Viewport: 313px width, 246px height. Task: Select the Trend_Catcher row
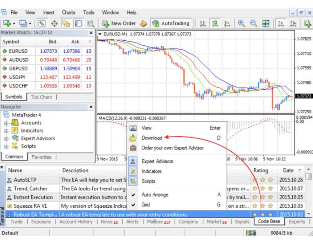tap(155, 189)
